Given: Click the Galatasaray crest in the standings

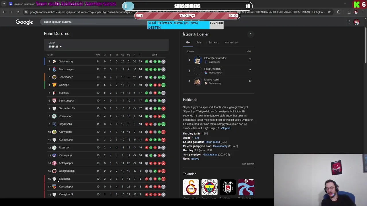Looking at the screenshot, I should coord(54,62).
